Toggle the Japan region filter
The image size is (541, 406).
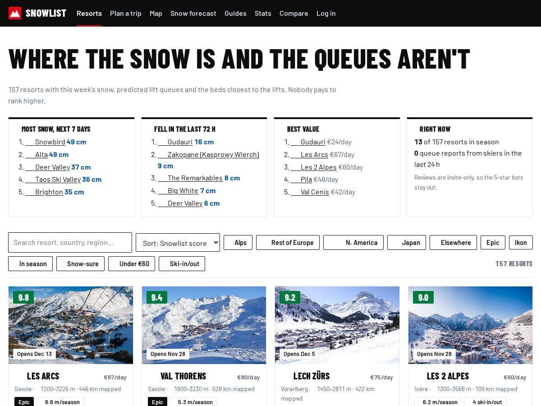pos(407,243)
